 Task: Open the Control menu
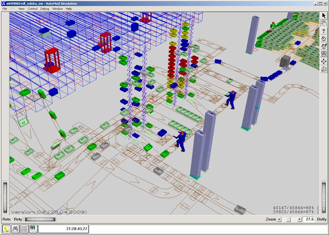[33, 9]
